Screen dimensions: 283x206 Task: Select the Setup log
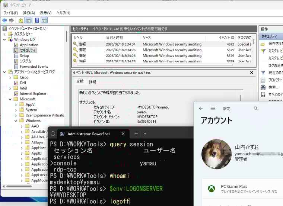click(24, 56)
